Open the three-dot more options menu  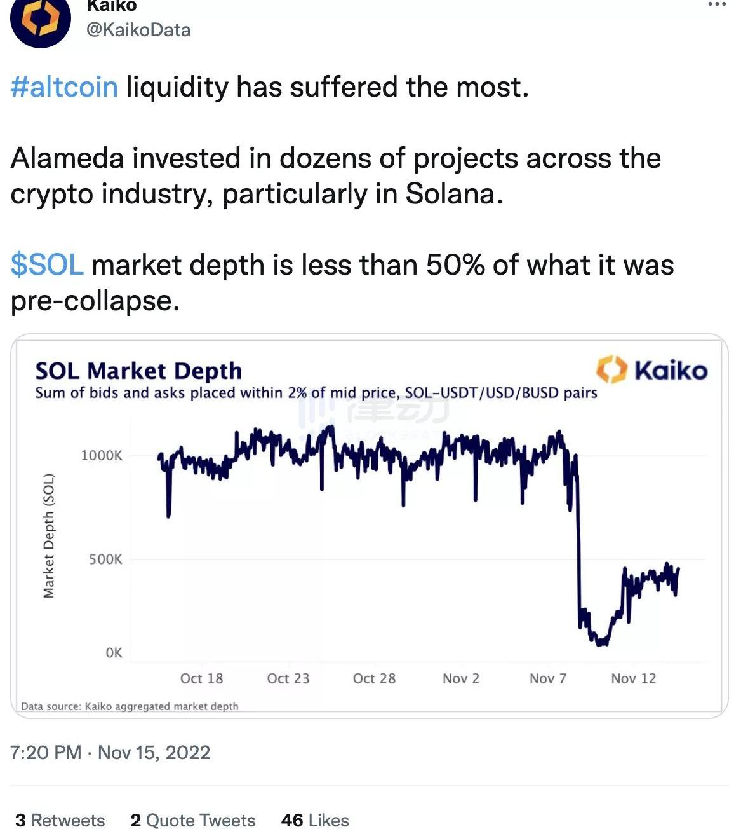tap(716, 5)
